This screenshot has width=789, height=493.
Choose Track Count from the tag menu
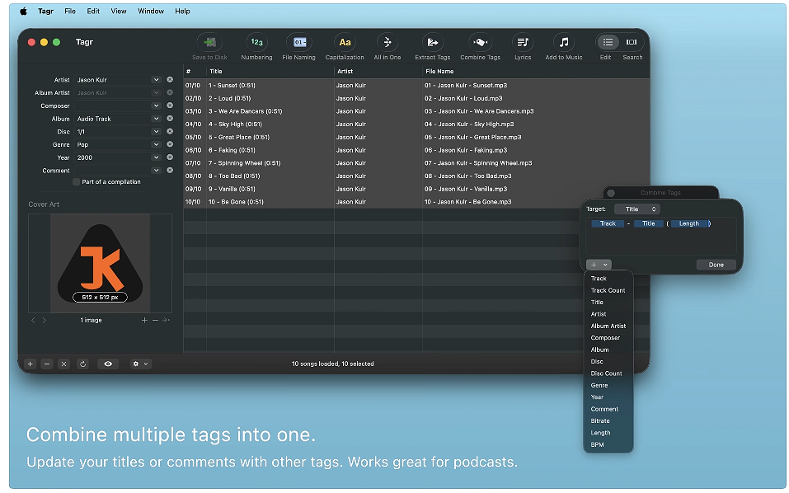point(608,290)
